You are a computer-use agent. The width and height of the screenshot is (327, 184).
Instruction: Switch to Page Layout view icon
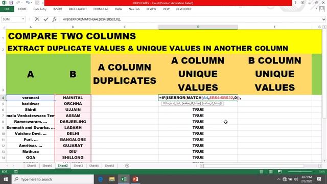click(x=270, y=172)
